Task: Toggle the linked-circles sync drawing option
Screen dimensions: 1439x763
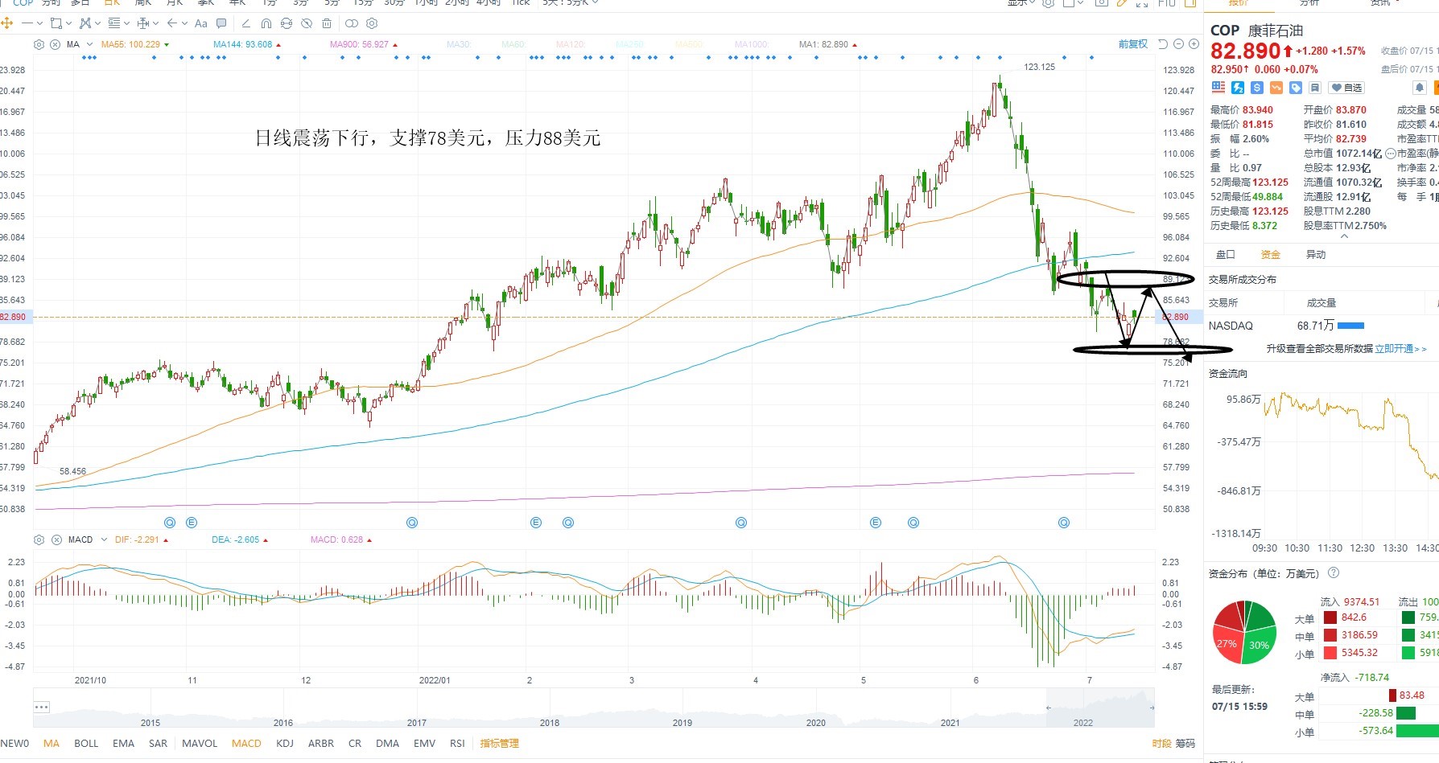Action: point(352,23)
